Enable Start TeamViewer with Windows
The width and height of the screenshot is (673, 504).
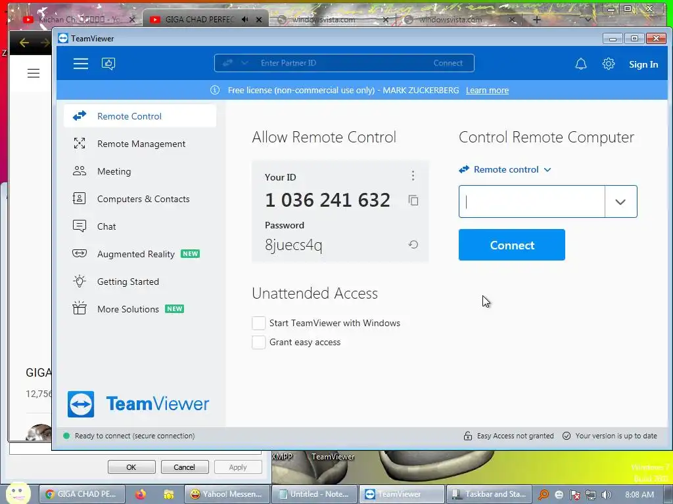pyautogui.click(x=258, y=323)
